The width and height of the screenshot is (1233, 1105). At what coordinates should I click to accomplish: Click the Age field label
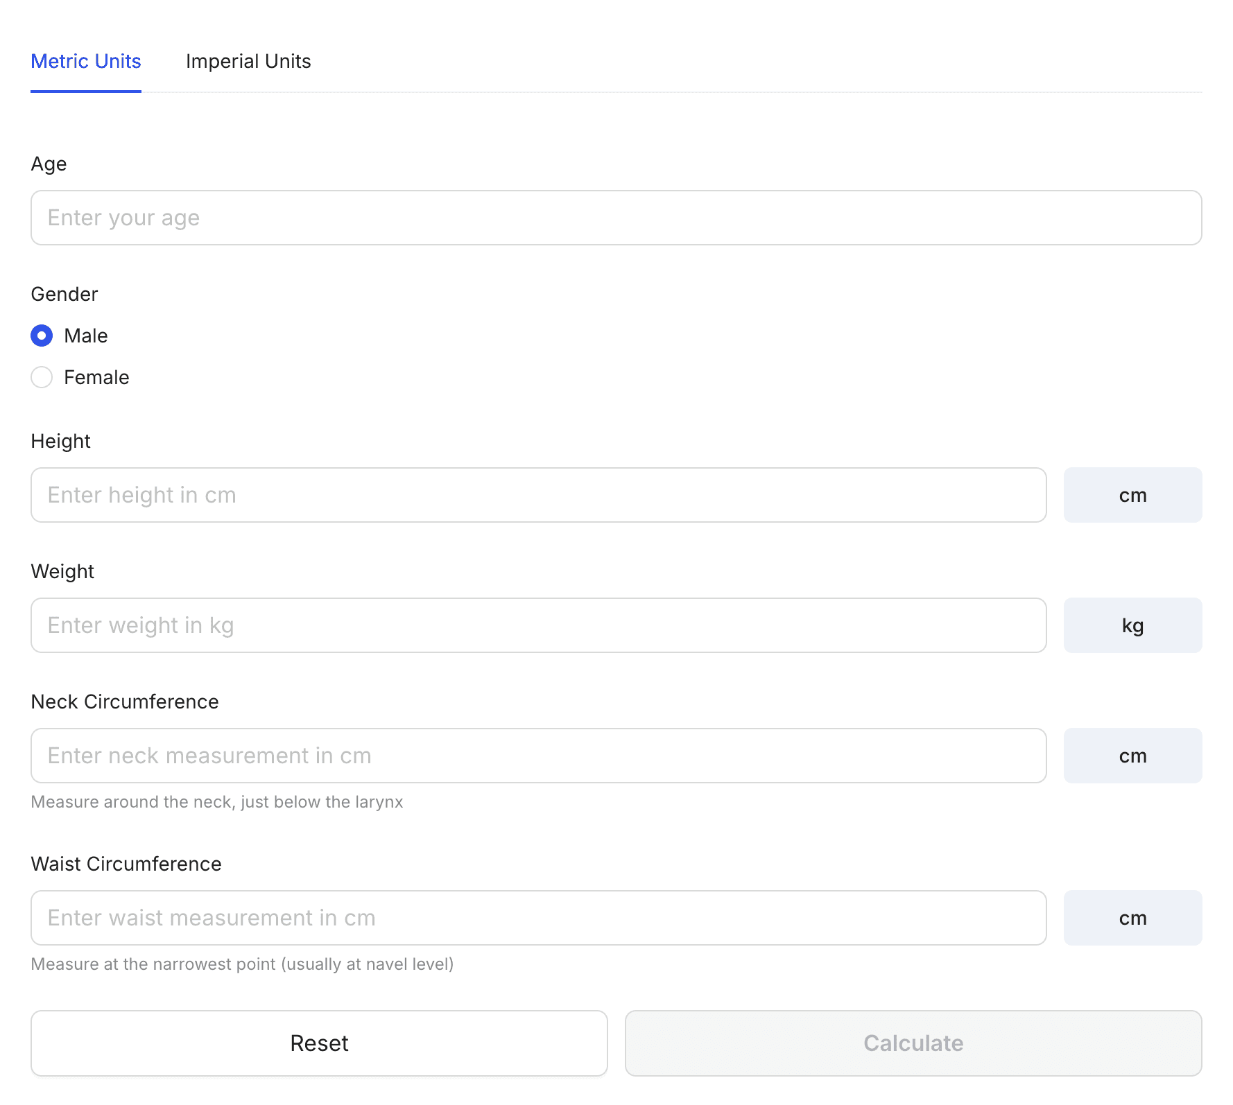[49, 164]
